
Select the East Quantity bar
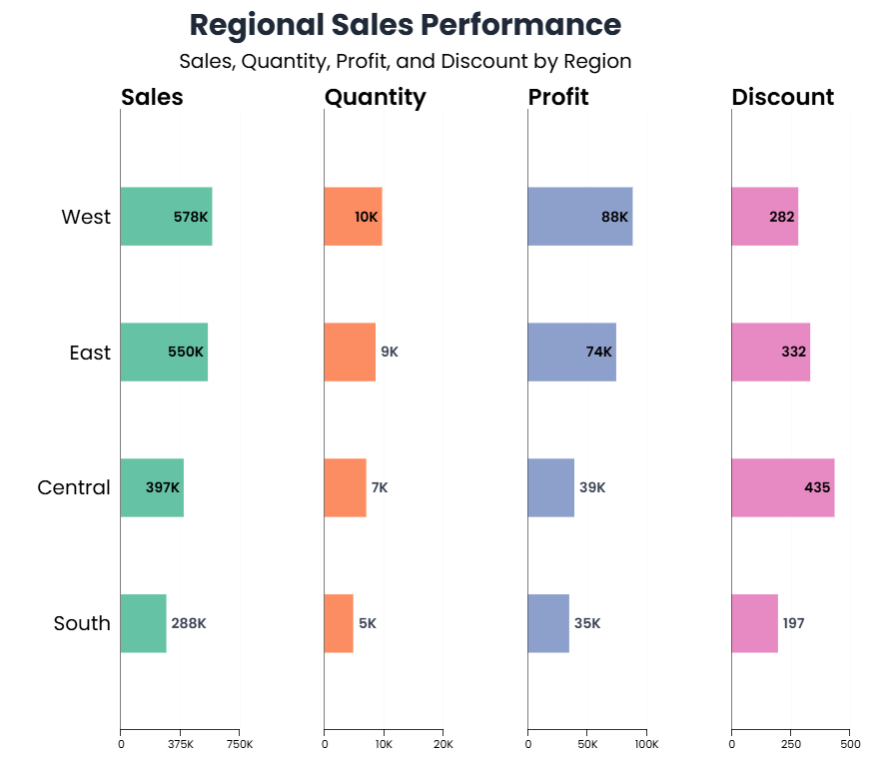click(350, 353)
